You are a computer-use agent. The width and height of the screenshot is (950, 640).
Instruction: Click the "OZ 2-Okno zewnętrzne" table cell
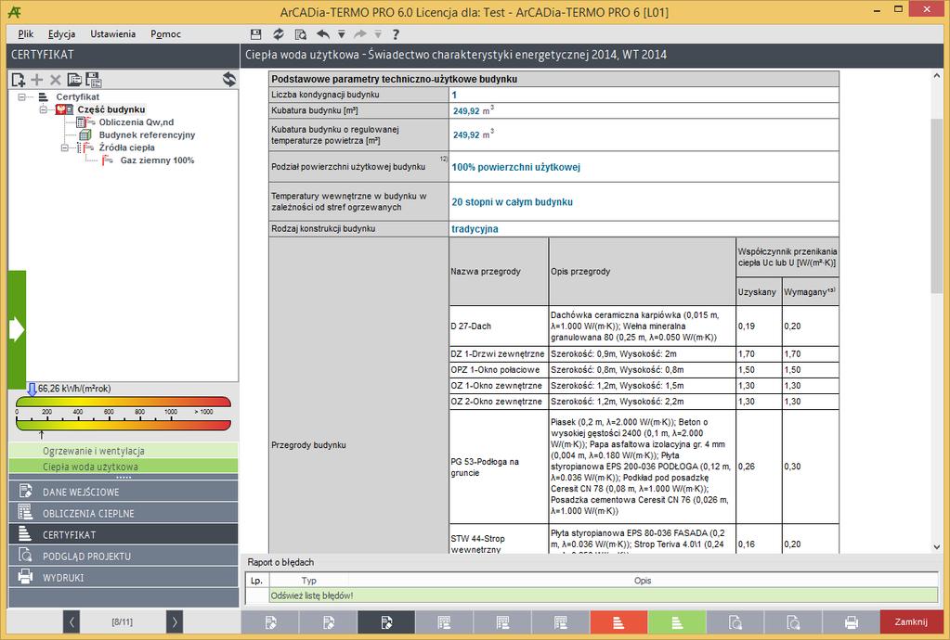(x=499, y=401)
